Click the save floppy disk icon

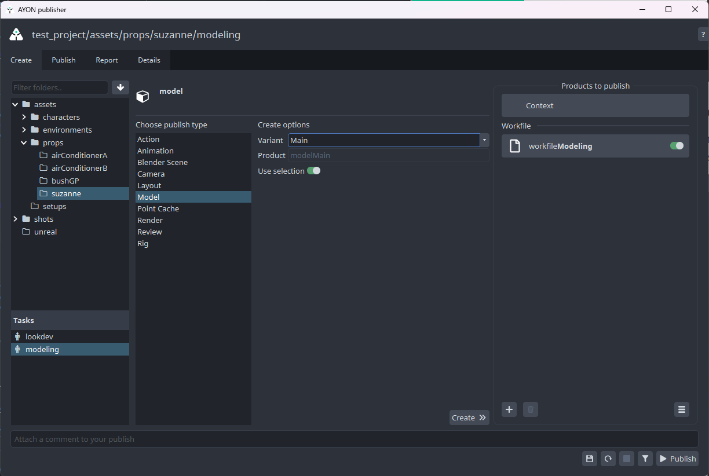590,459
